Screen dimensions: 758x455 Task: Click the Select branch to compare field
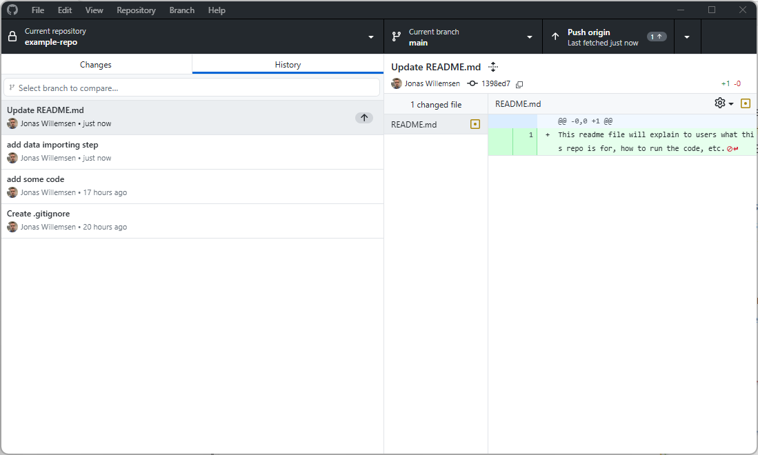[x=192, y=88]
